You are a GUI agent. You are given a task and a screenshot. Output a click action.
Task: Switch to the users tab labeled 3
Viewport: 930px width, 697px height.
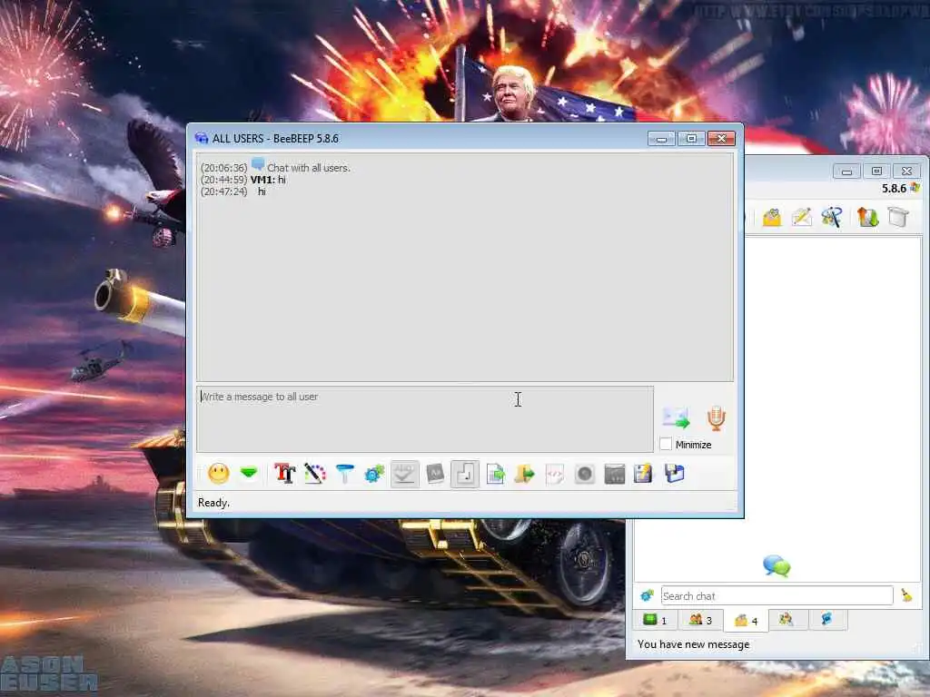(x=700, y=620)
